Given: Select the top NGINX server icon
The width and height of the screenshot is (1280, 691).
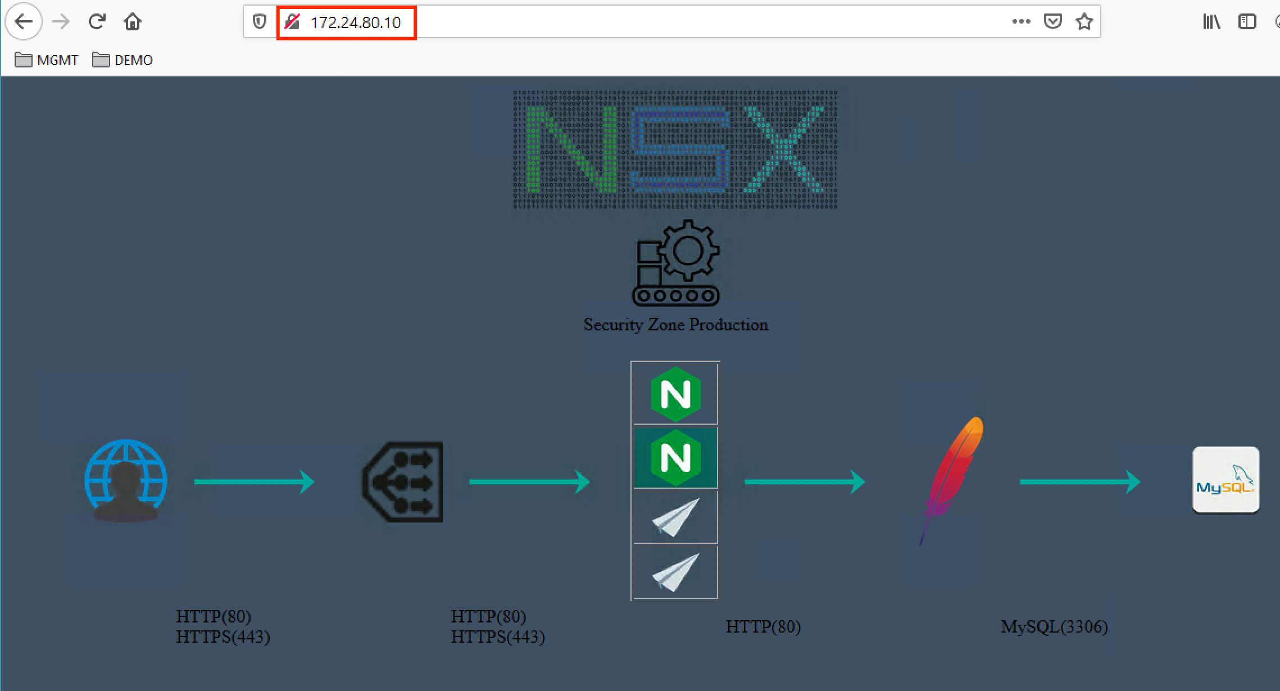Looking at the screenshot, I should tap(675, 394).
